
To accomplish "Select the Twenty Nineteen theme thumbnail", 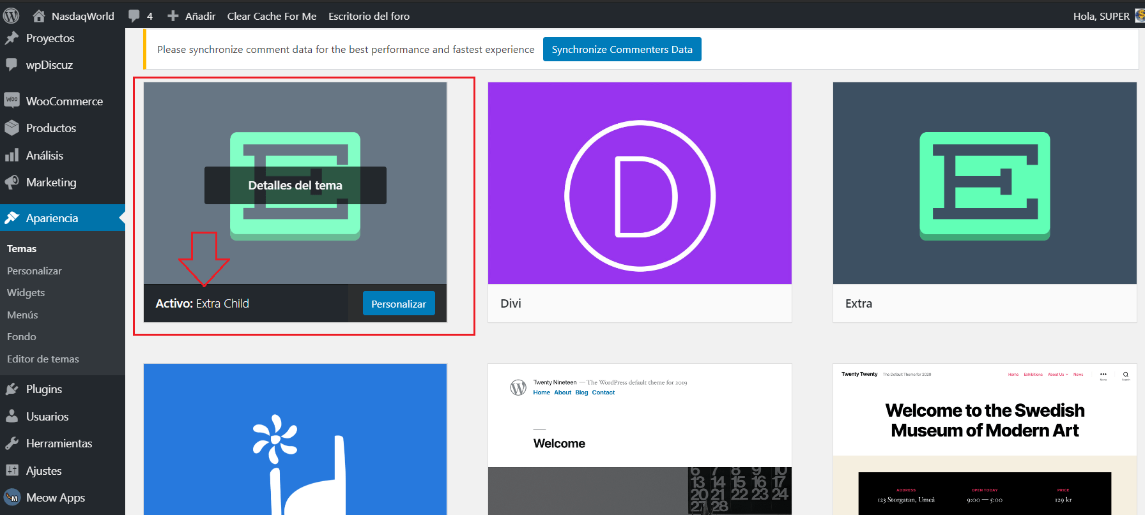I will click(x=640, y=439).
